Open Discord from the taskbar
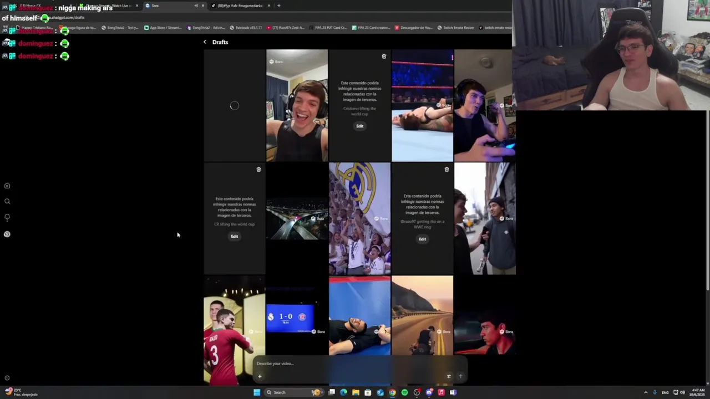The width and height of the screenshot is (710, 399). (429, 392)
